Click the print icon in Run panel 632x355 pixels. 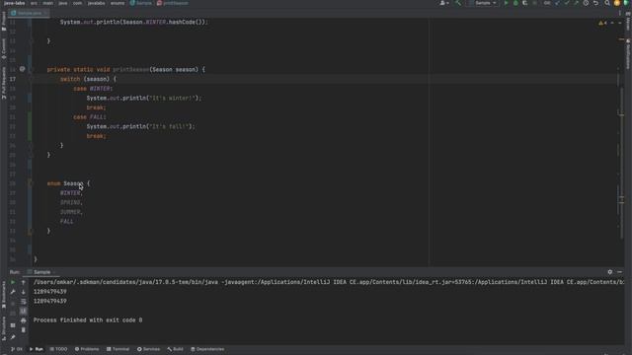click(23, 320)
